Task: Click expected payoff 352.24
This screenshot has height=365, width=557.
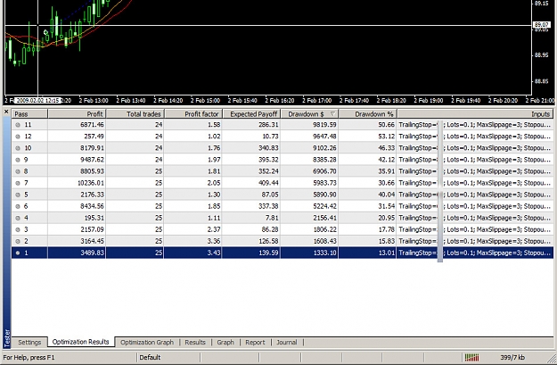Action: (x=268, y=171)
